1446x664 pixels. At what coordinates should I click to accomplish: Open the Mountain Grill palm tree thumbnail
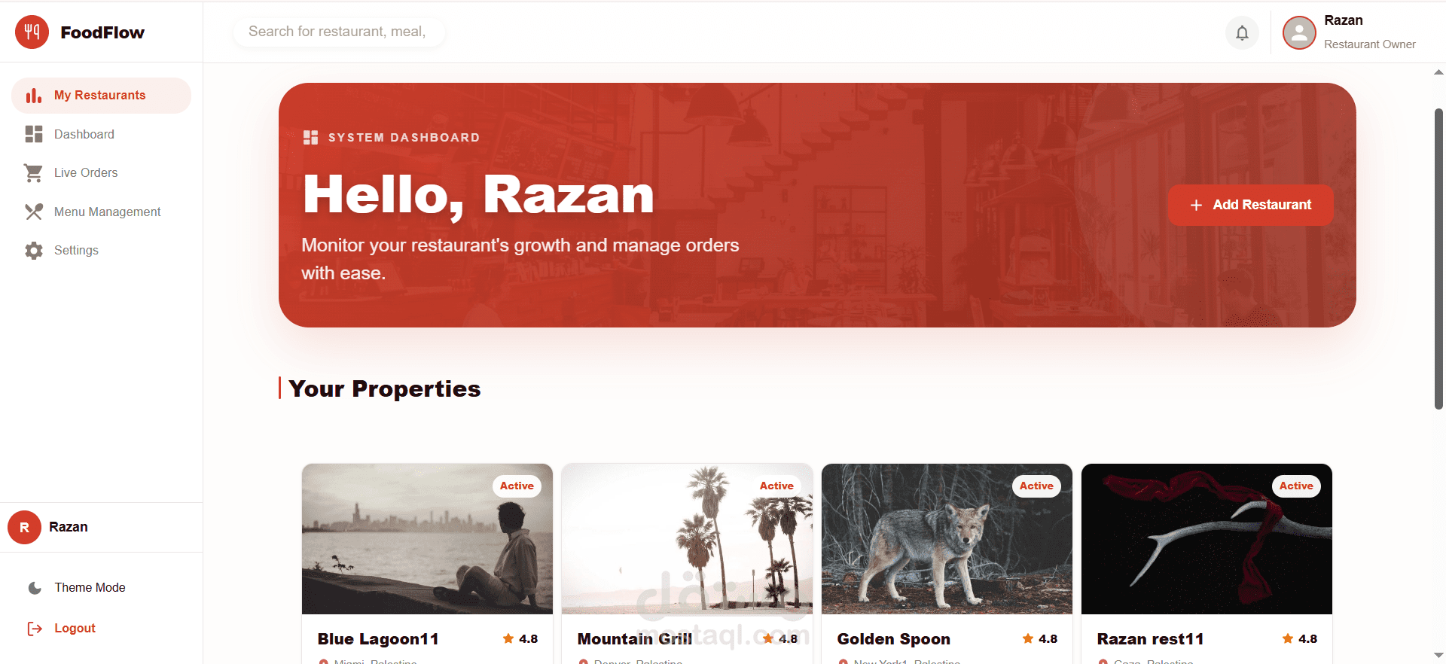click(x=687, y=539)
